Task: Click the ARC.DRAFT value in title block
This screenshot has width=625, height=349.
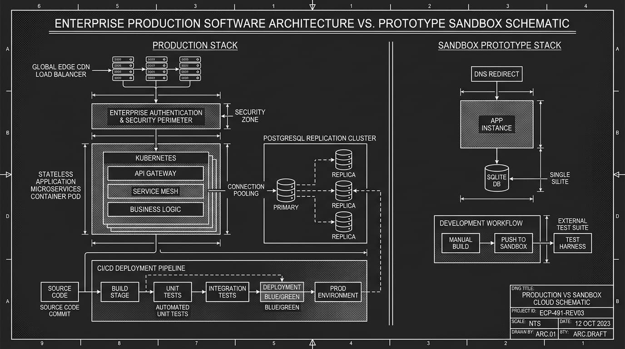Action: tap(590, 334)
